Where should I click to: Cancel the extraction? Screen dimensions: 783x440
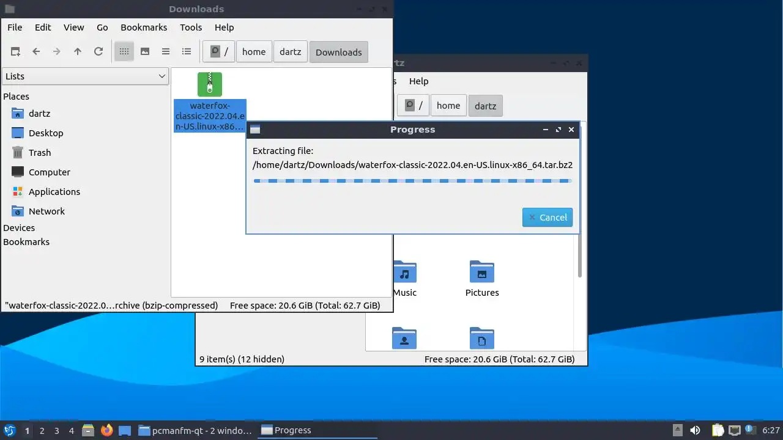tap(547, 218)
